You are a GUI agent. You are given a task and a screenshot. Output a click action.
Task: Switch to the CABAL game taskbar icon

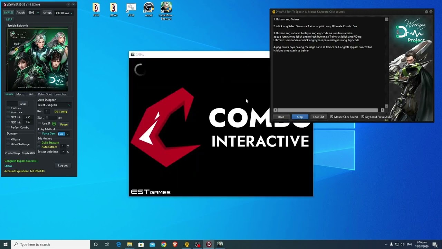pyautogui.click(x=220, y=245)
